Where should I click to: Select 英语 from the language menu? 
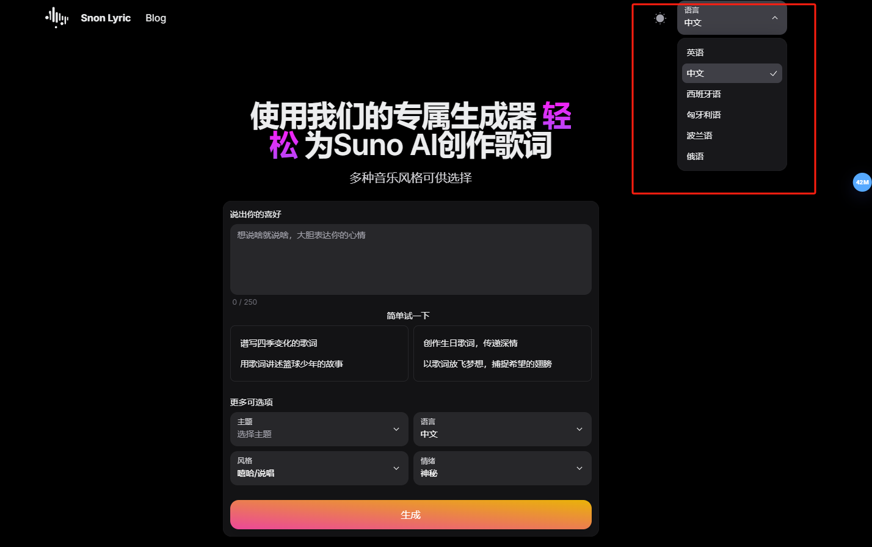(x=732, y=53)
